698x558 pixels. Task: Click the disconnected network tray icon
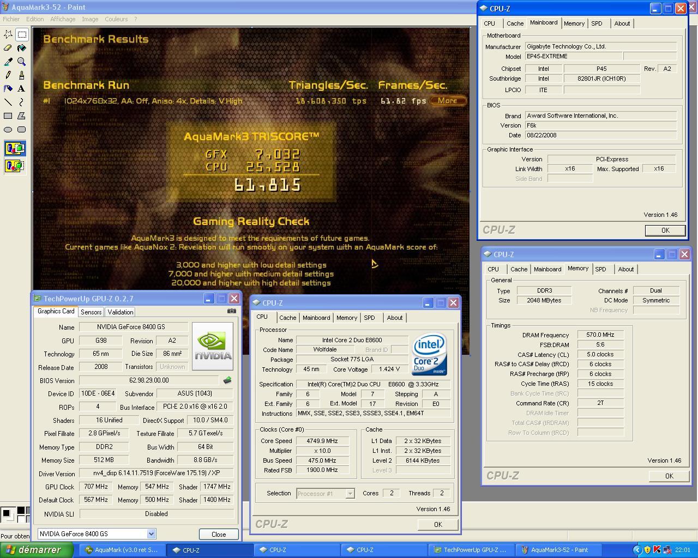pyautogui.click(x=667, y=550)
